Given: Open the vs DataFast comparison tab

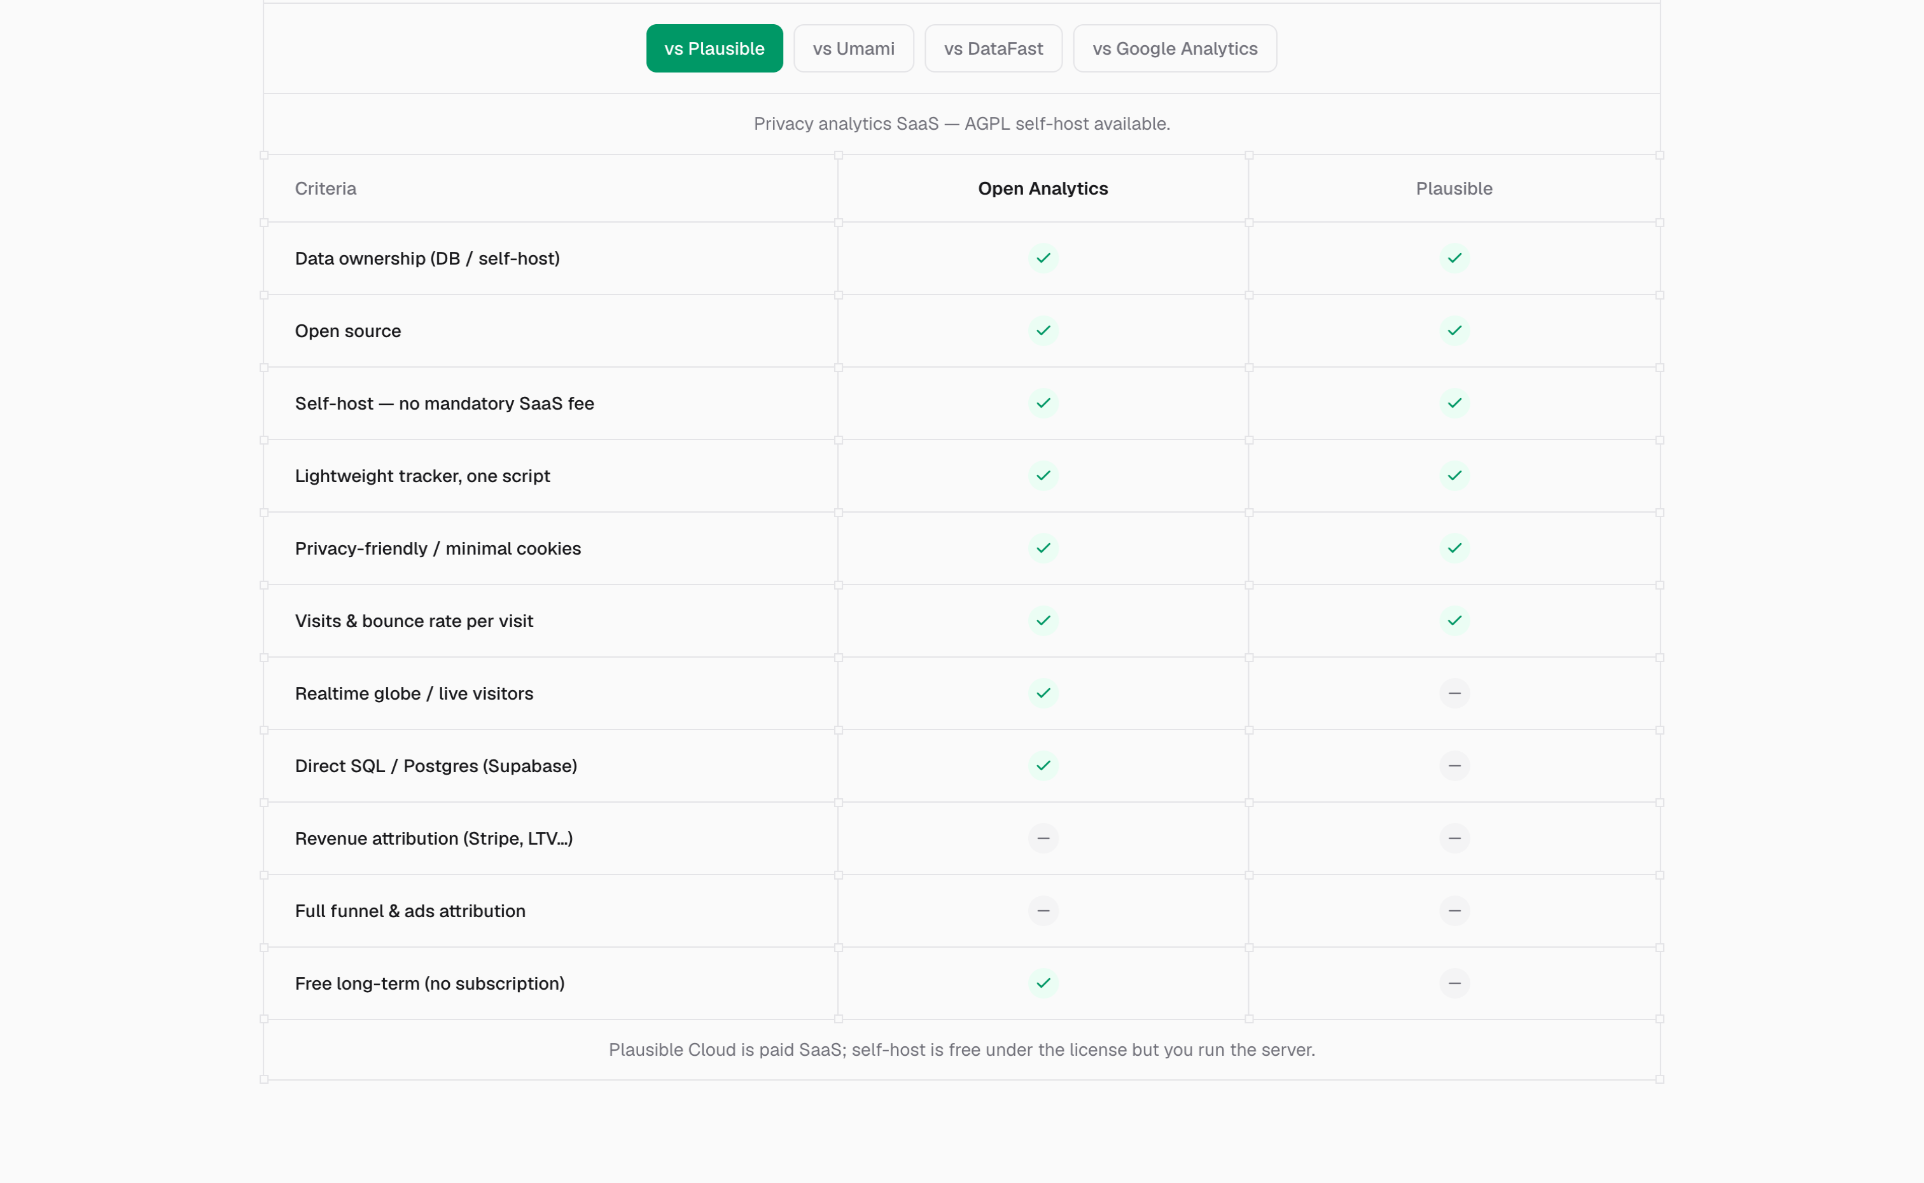Looking at the screenshot, I should click(993, 48).
